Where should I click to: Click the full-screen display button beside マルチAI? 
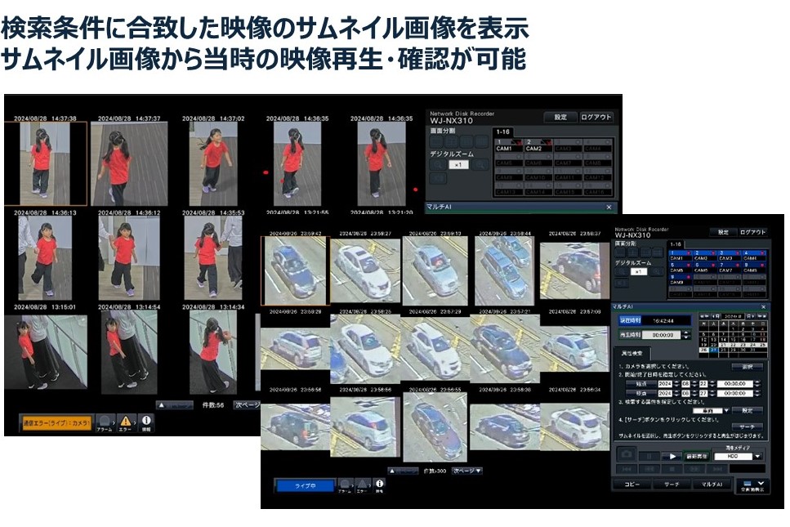click(x=752, y=485)
